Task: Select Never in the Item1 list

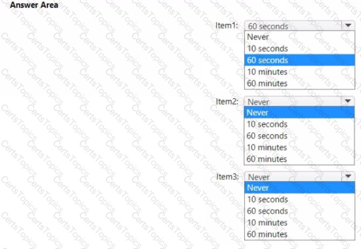Action: 300,37
